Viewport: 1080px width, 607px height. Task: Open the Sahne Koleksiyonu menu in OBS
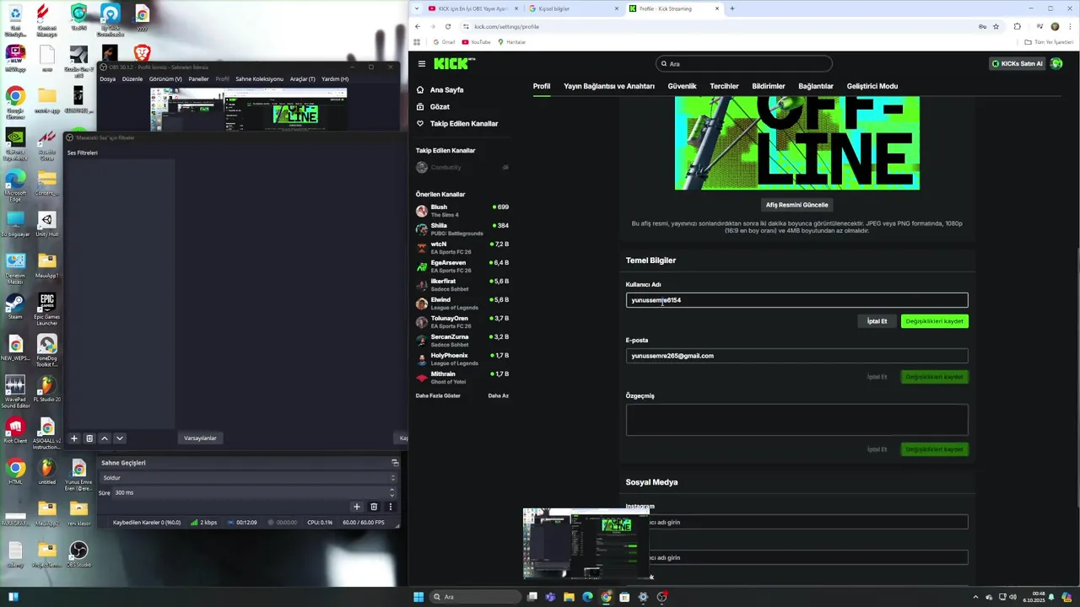pyautogui.click(x=259, y=79)
